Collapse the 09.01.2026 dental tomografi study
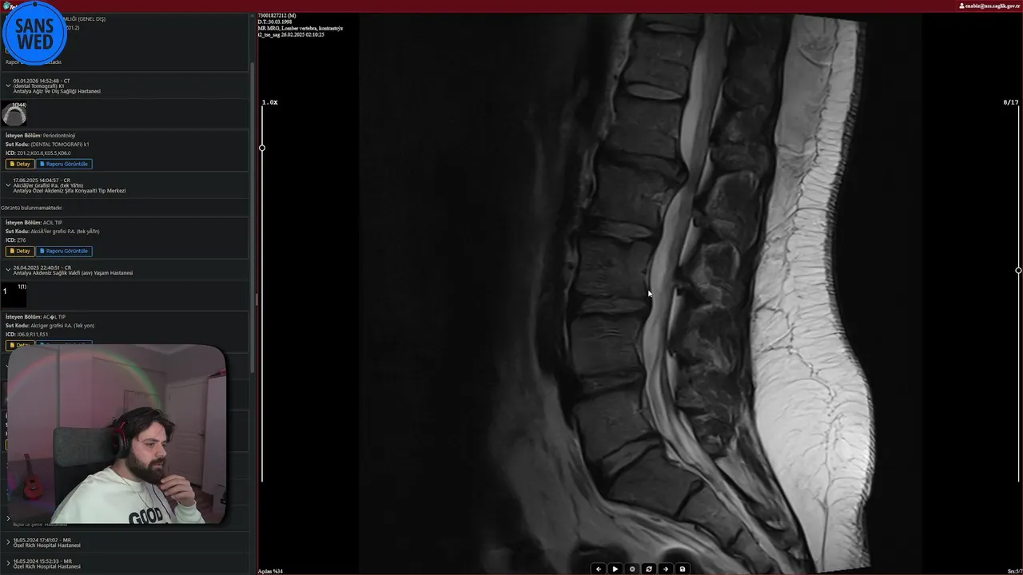 (x=8, y=85)
